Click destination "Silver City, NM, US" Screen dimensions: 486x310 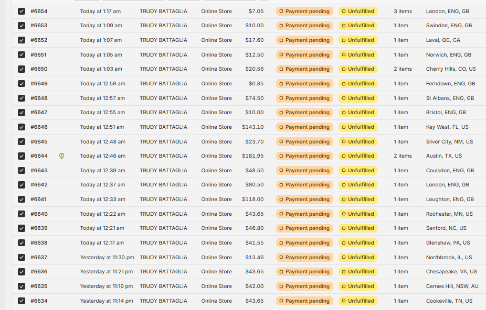click(449, 142)
